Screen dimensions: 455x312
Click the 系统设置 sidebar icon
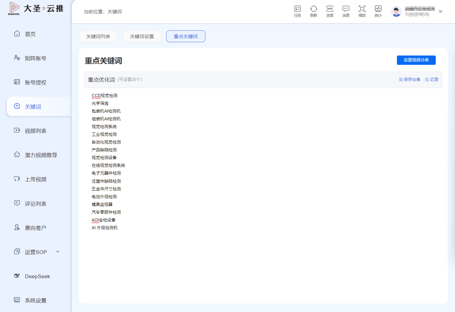point(17,300)
